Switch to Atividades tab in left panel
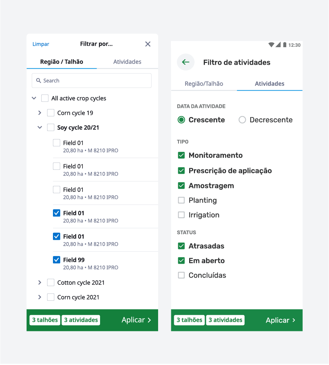Image resolution: width=329 pixels, height=365 pixels. (127, 62)
